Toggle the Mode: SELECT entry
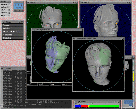 pyautogui.click(x=13, y=32)
